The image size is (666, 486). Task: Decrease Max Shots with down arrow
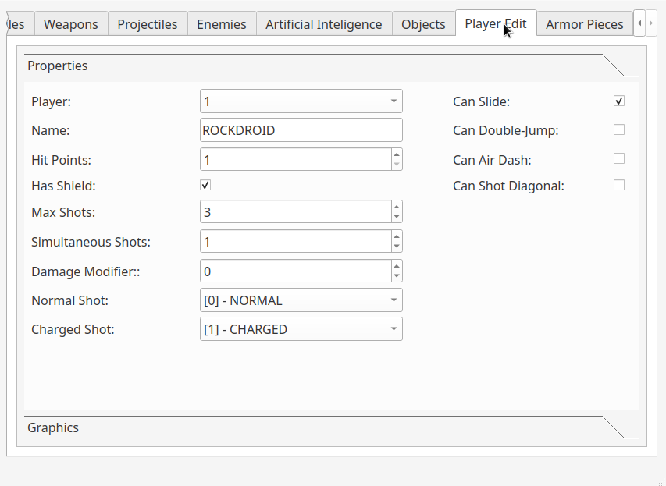397,217
